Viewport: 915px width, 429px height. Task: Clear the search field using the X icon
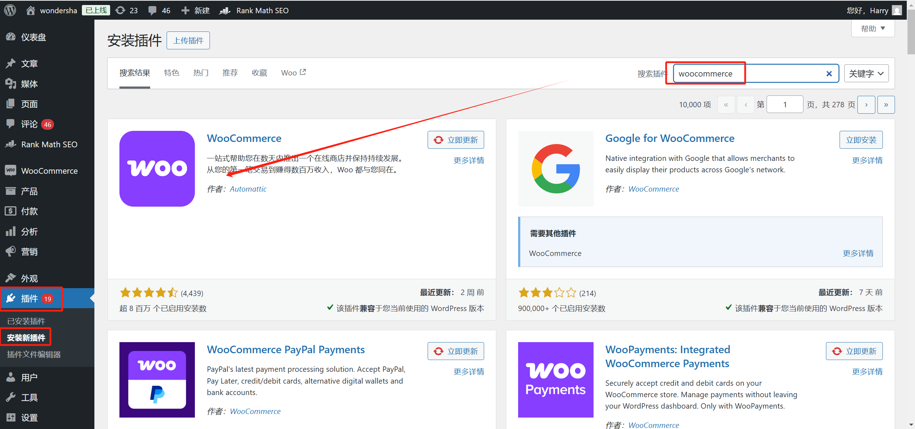829,74
